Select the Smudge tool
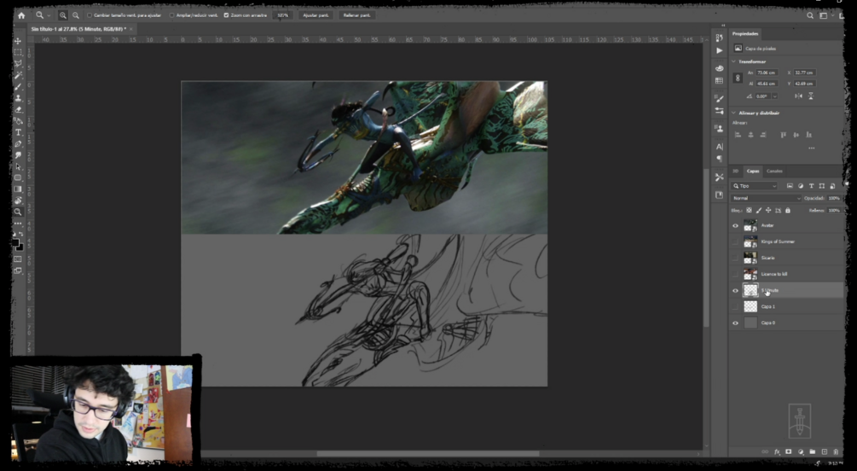 point(18,155)
